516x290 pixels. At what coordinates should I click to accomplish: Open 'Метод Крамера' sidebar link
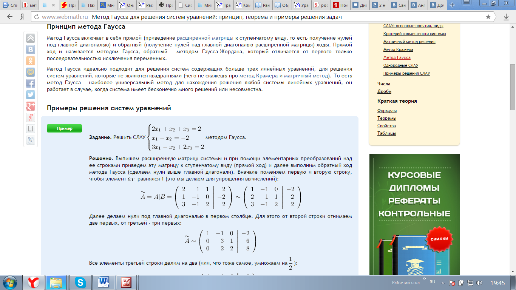[x=398, y=49]
